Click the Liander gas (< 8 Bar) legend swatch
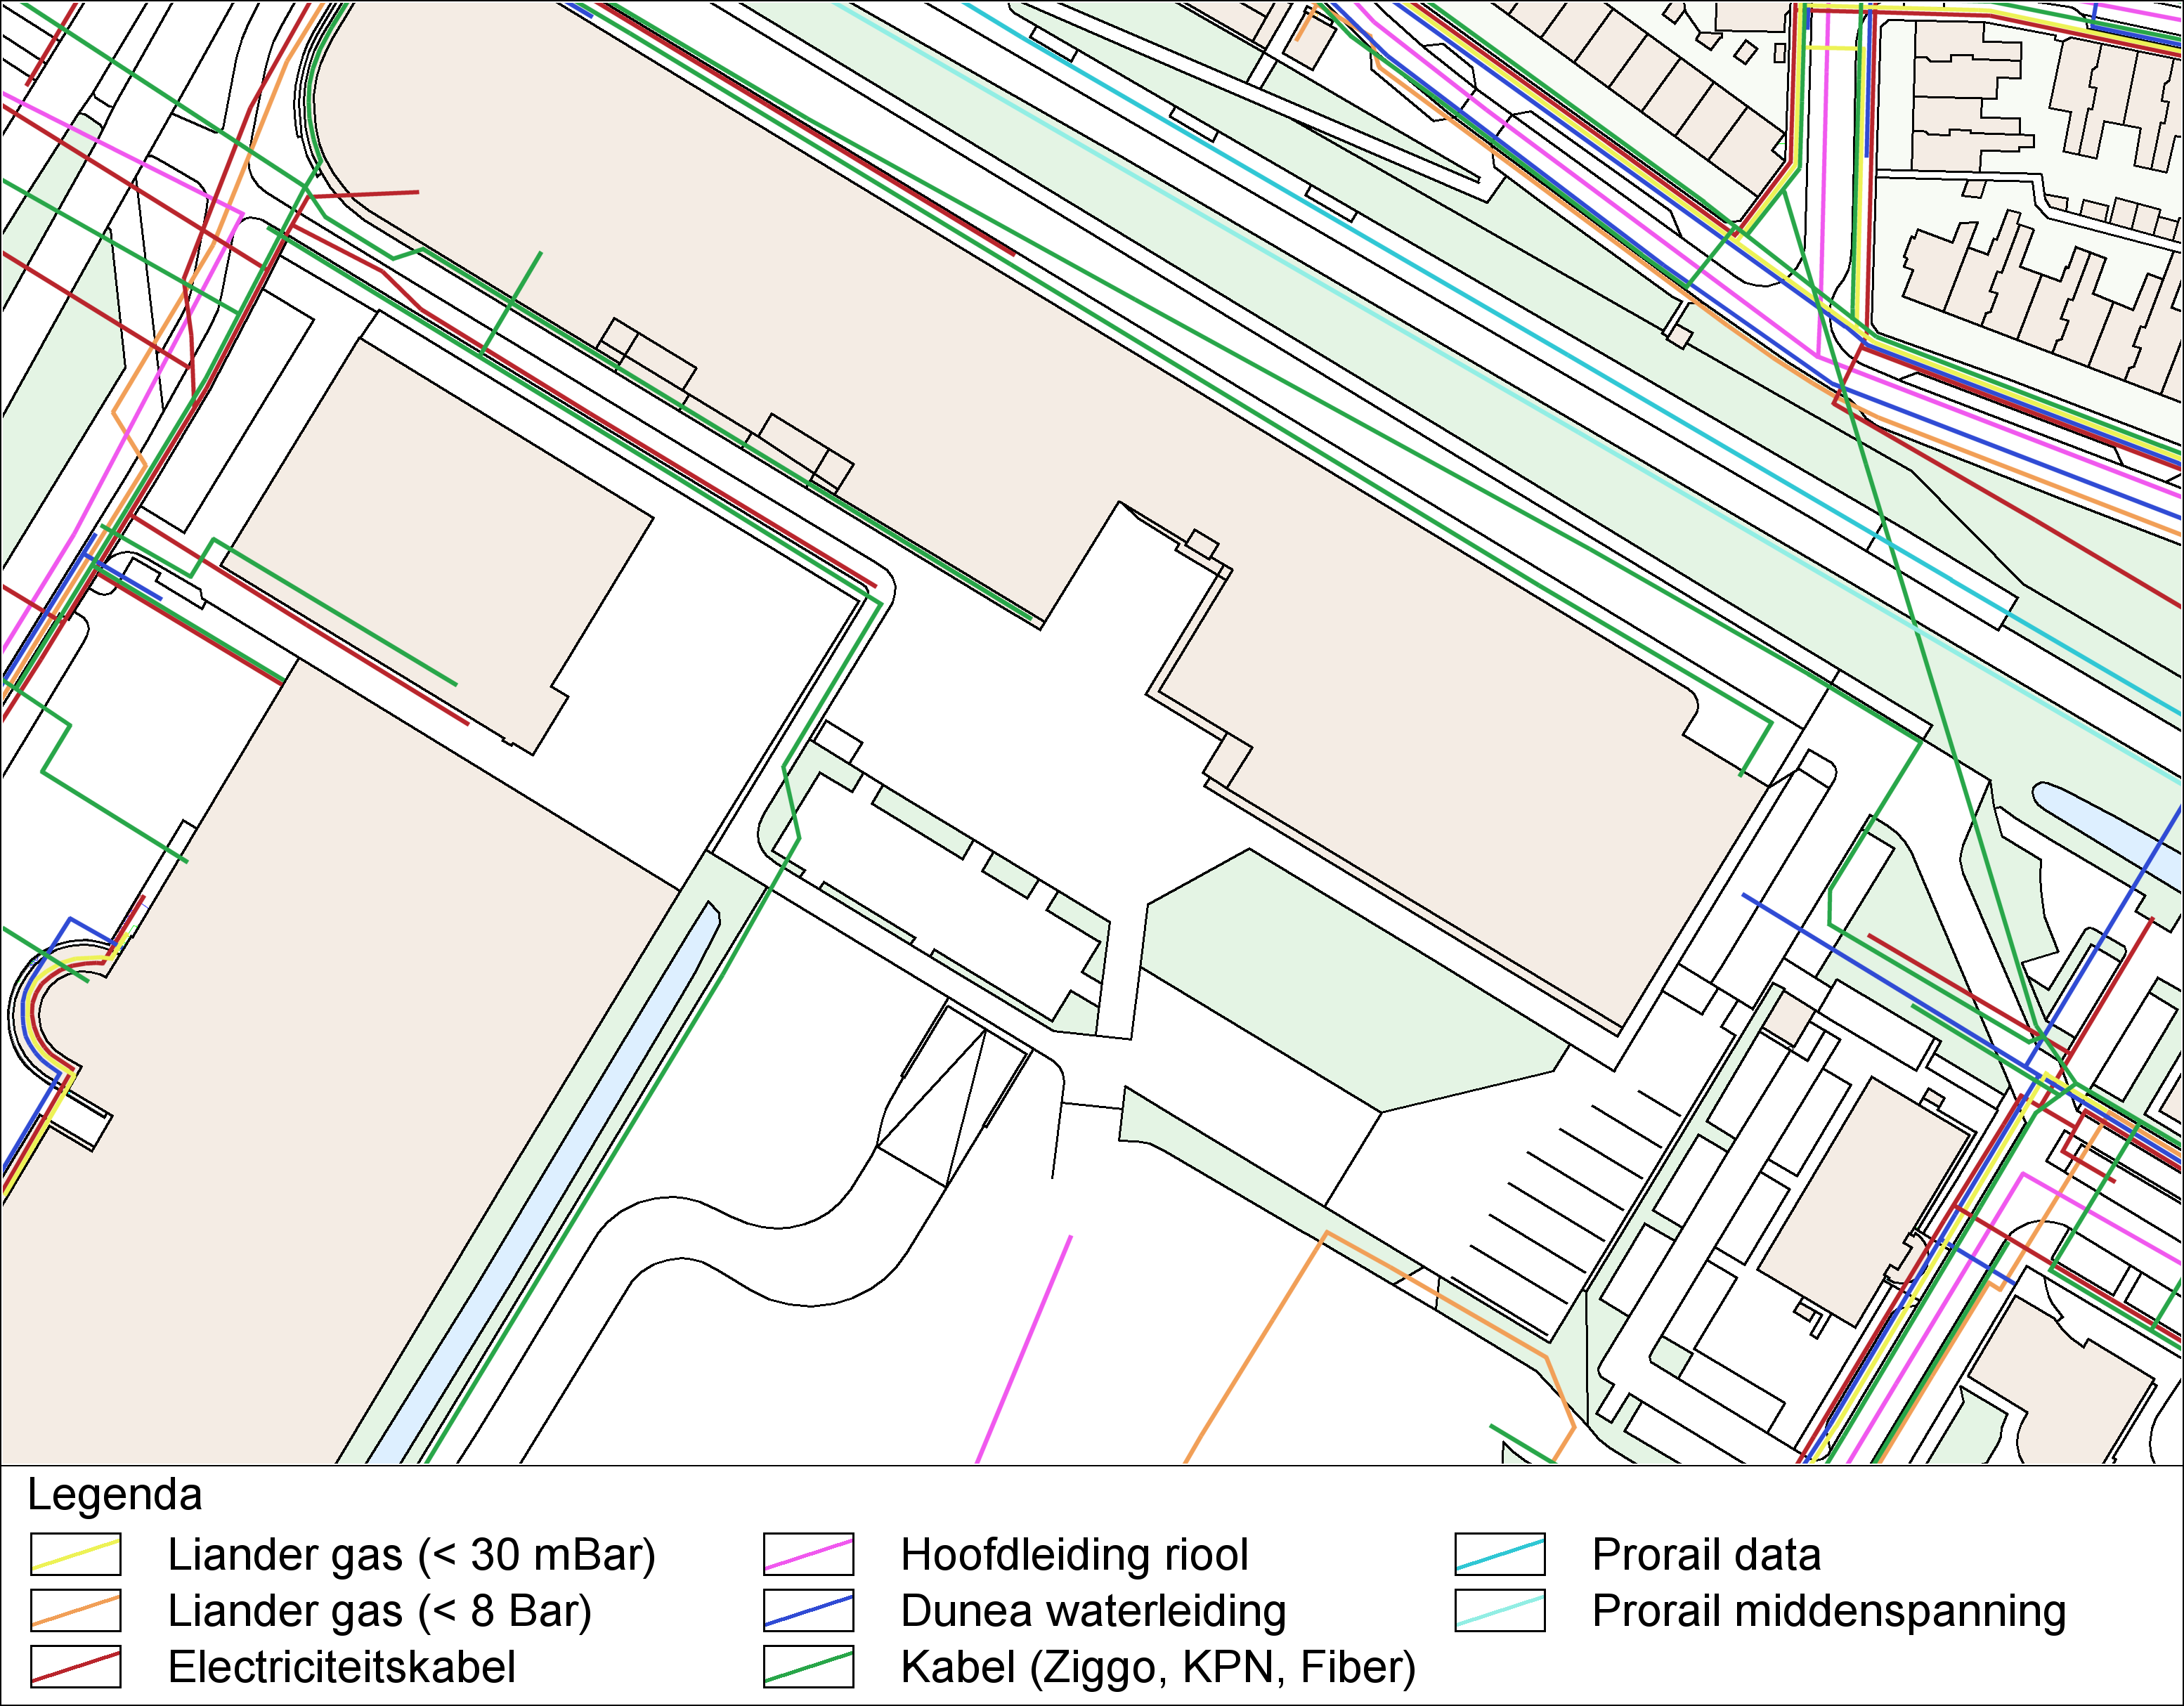Screen dimensions: 2184x1706 tap(76, 1610)
